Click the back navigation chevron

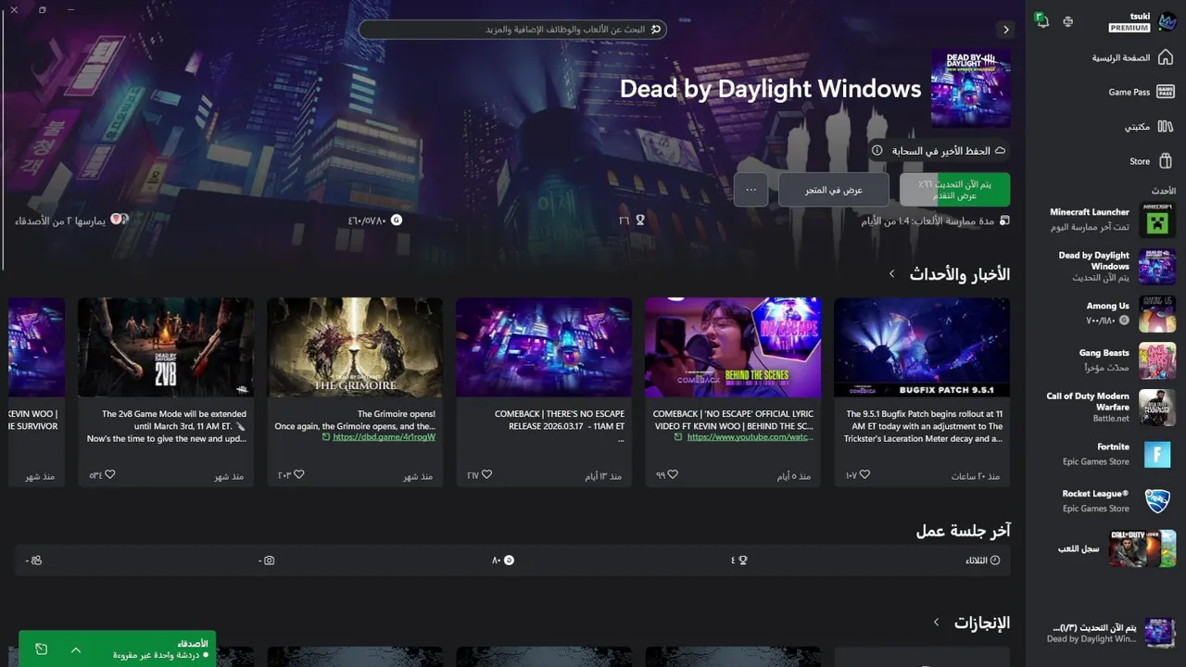click(x=1005, y=30)
